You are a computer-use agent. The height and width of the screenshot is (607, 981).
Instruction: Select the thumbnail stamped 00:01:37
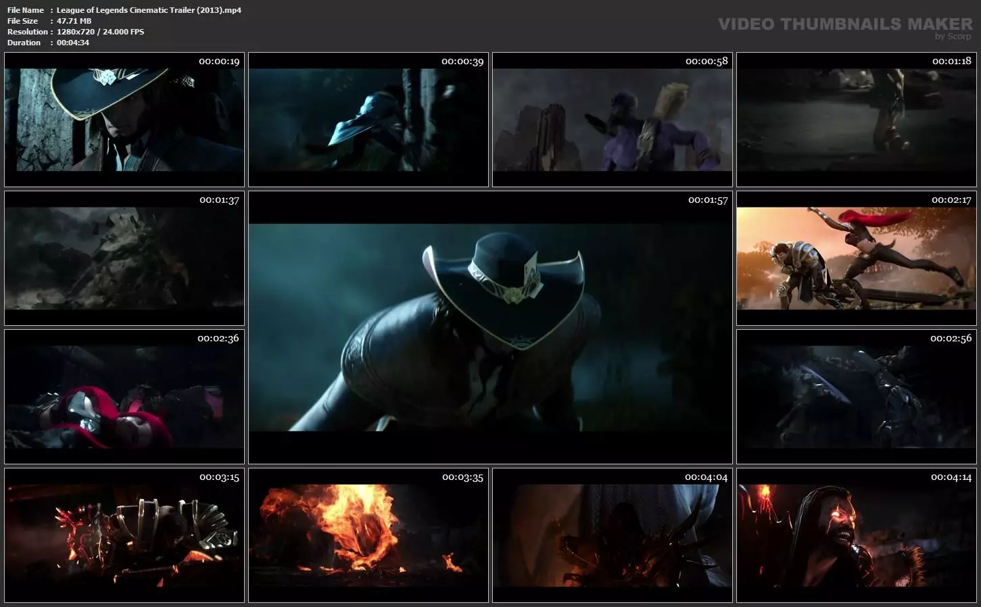click(124, 258)
